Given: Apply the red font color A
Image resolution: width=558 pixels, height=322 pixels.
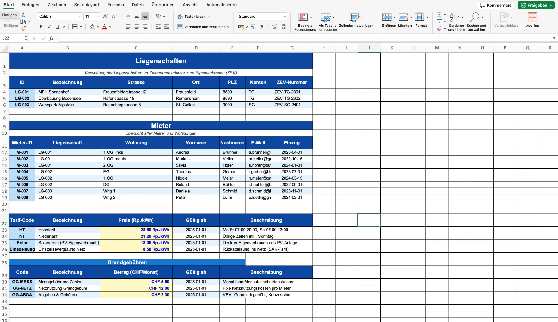Looking at the screenshot, I should tap(105, 27).
